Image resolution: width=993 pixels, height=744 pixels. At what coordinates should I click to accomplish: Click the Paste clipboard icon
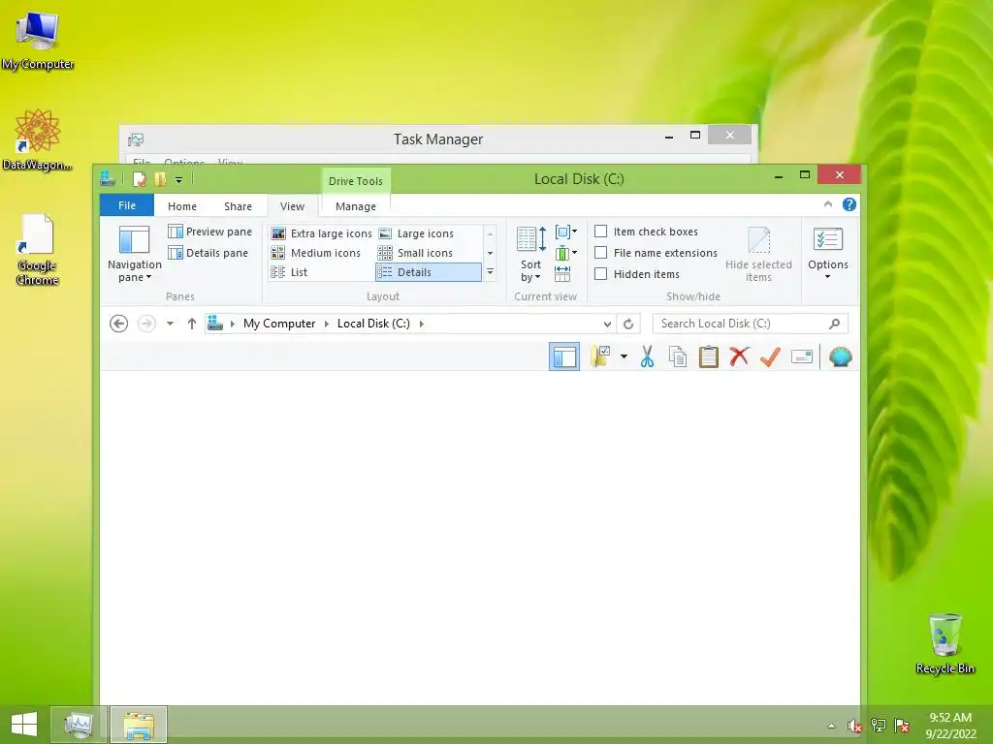709,356
